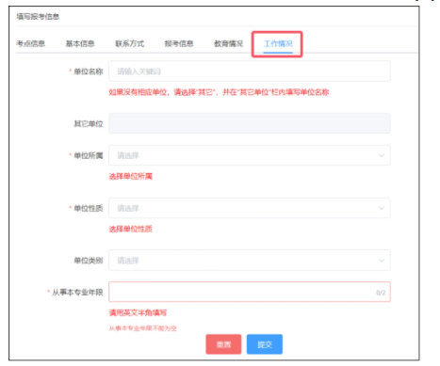Click the chevron arrow of 单位所属
Image resolution: width=440 pixels, height=366 pixels.
382,155
